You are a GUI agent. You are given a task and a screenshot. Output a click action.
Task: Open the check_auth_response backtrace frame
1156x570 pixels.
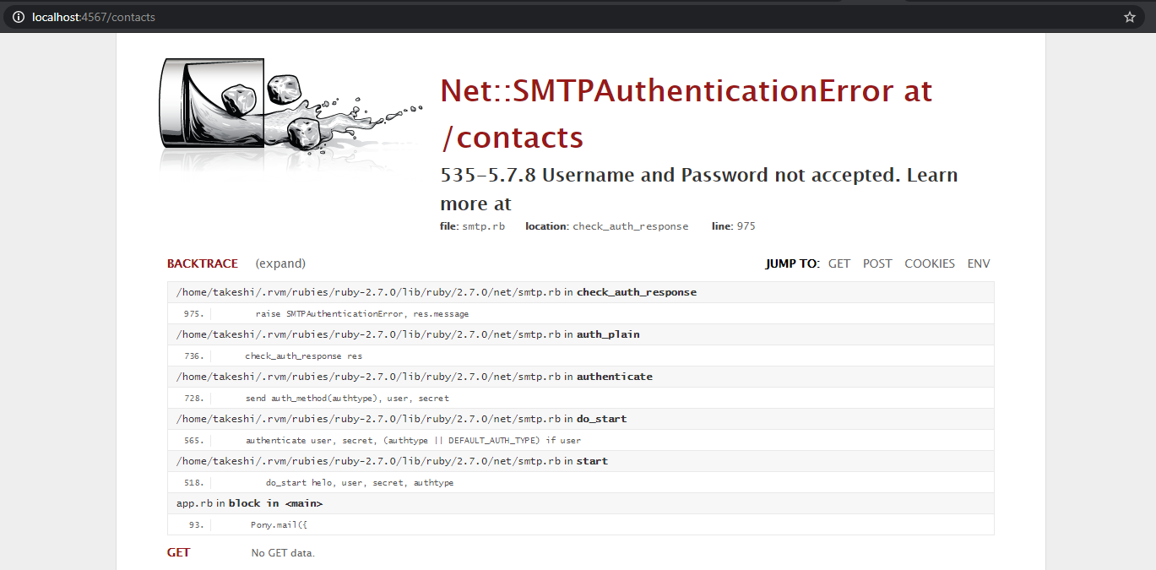[581, 292]
